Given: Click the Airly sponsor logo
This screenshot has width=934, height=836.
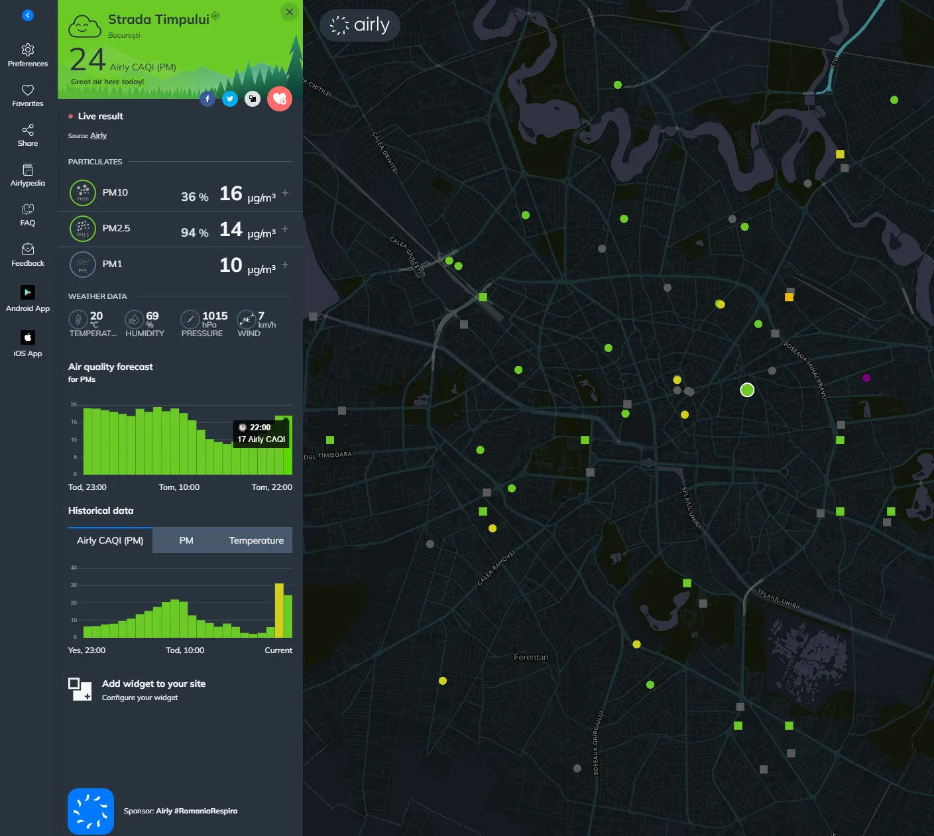Looking at the screenshot, I should (x=91, y=811).
